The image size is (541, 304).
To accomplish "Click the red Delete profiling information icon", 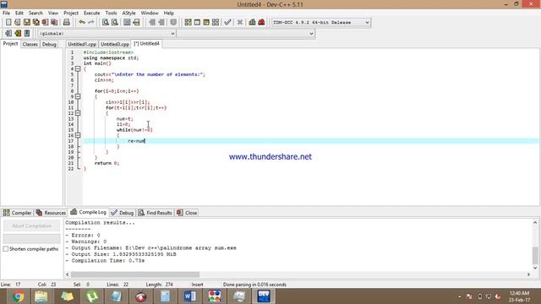I will coord(261,23).
